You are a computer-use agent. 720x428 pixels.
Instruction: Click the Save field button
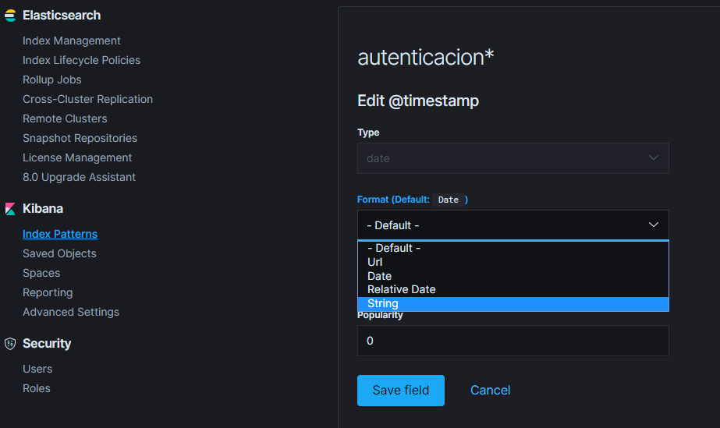400,391
